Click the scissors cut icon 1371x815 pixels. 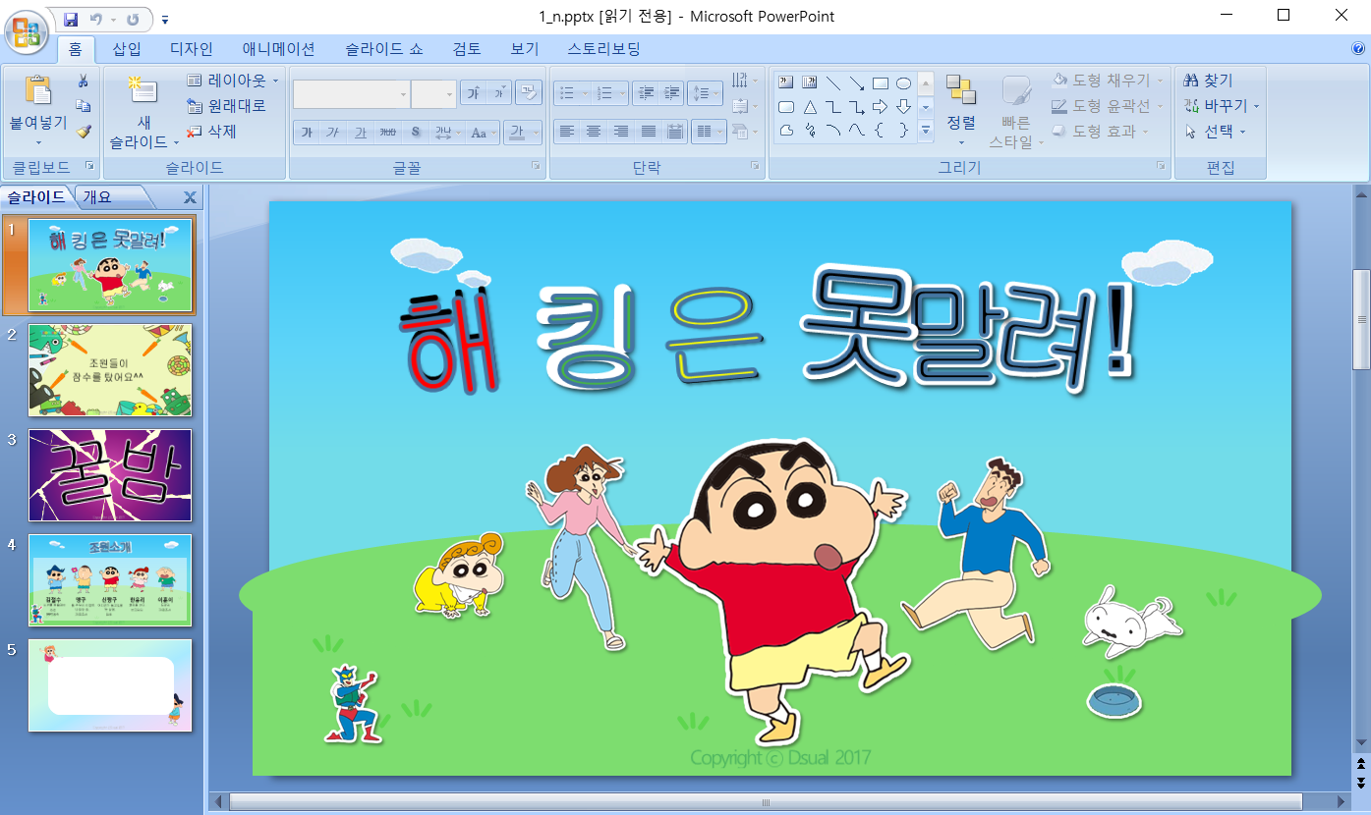[x=84, y=81]
